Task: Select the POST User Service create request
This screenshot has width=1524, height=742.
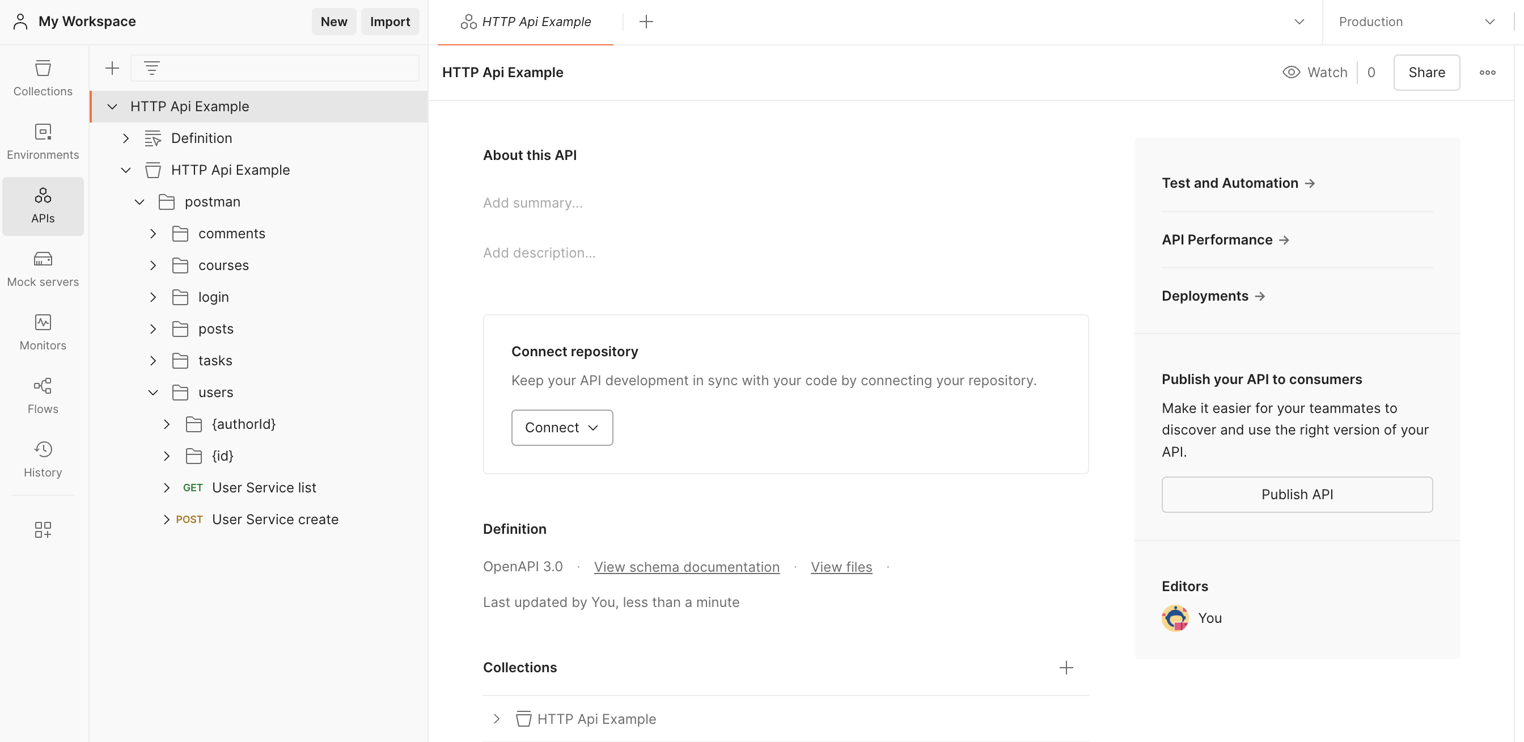Action: [x=274, y=519]
